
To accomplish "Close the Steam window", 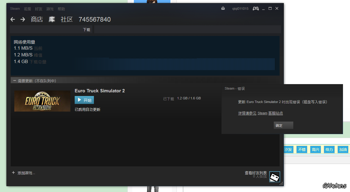I will (277, 9).
